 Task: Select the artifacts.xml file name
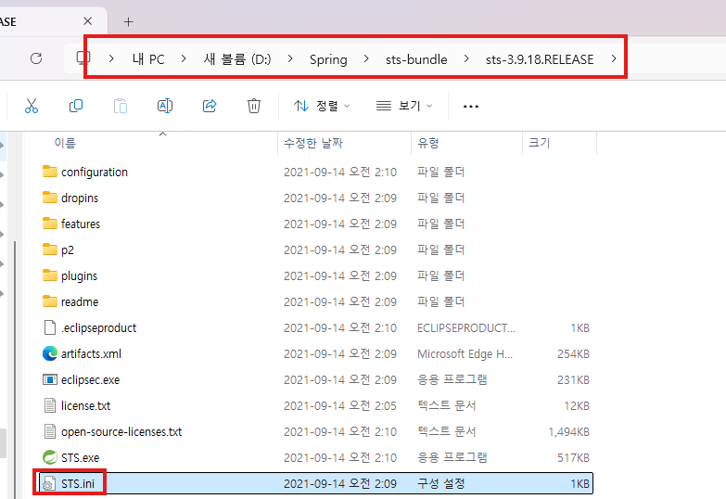click(x=91, y=354)
